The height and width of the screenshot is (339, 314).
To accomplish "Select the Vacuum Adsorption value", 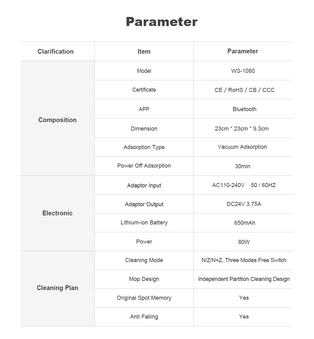I will pos(242,147).
